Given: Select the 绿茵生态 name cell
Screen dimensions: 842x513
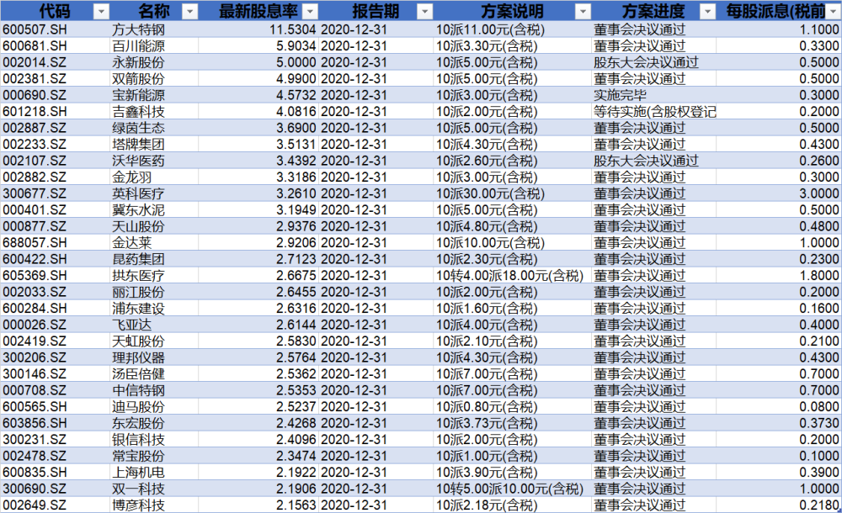Looking at the screenshot, I should click(154, 128).
